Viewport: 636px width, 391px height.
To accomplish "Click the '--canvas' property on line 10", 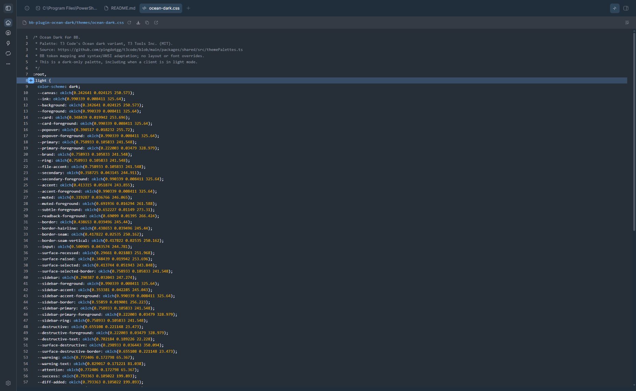I will point(48,93).
